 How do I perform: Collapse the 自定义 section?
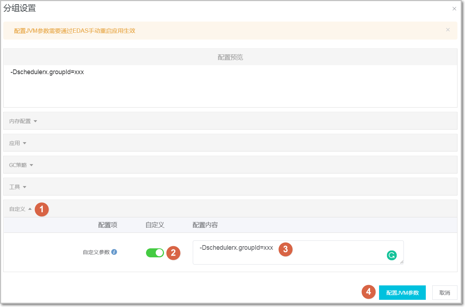[x=230, y=209]
